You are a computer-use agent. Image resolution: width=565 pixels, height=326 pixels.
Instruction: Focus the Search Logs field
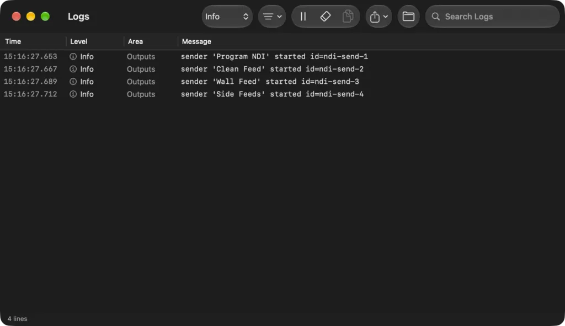[492, 17]
